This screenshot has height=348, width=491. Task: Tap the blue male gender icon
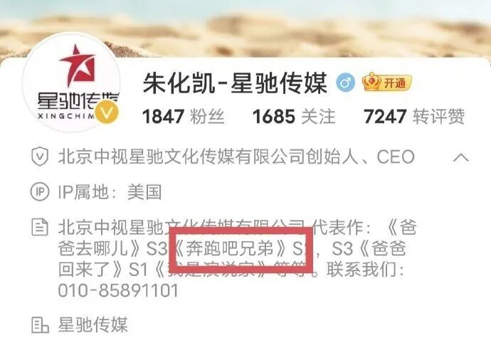pos(345,83)
